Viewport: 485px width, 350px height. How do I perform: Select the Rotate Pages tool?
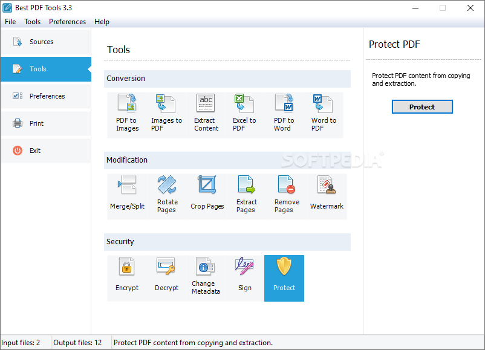point(167,196)
